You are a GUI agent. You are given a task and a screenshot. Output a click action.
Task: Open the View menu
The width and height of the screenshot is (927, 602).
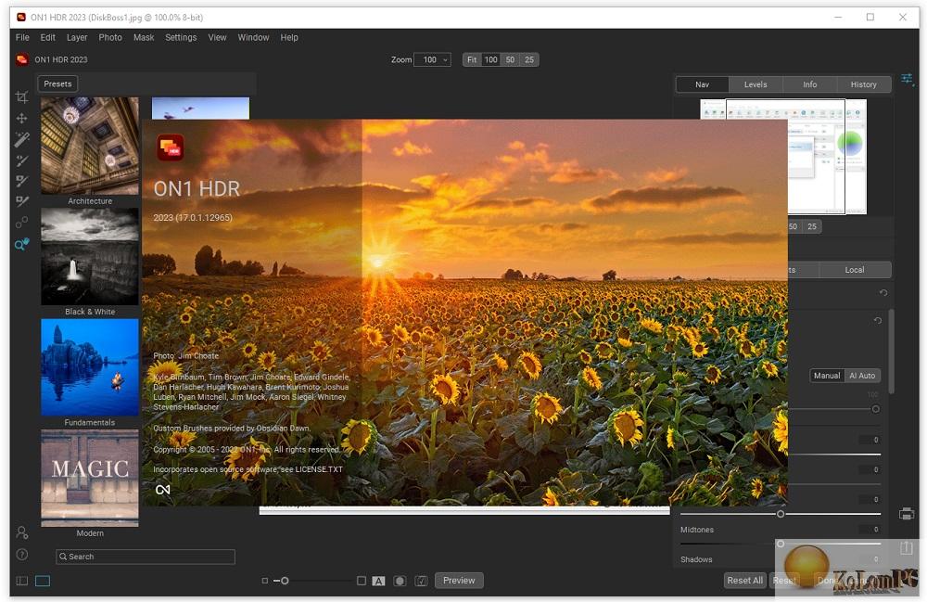(218, 37)
